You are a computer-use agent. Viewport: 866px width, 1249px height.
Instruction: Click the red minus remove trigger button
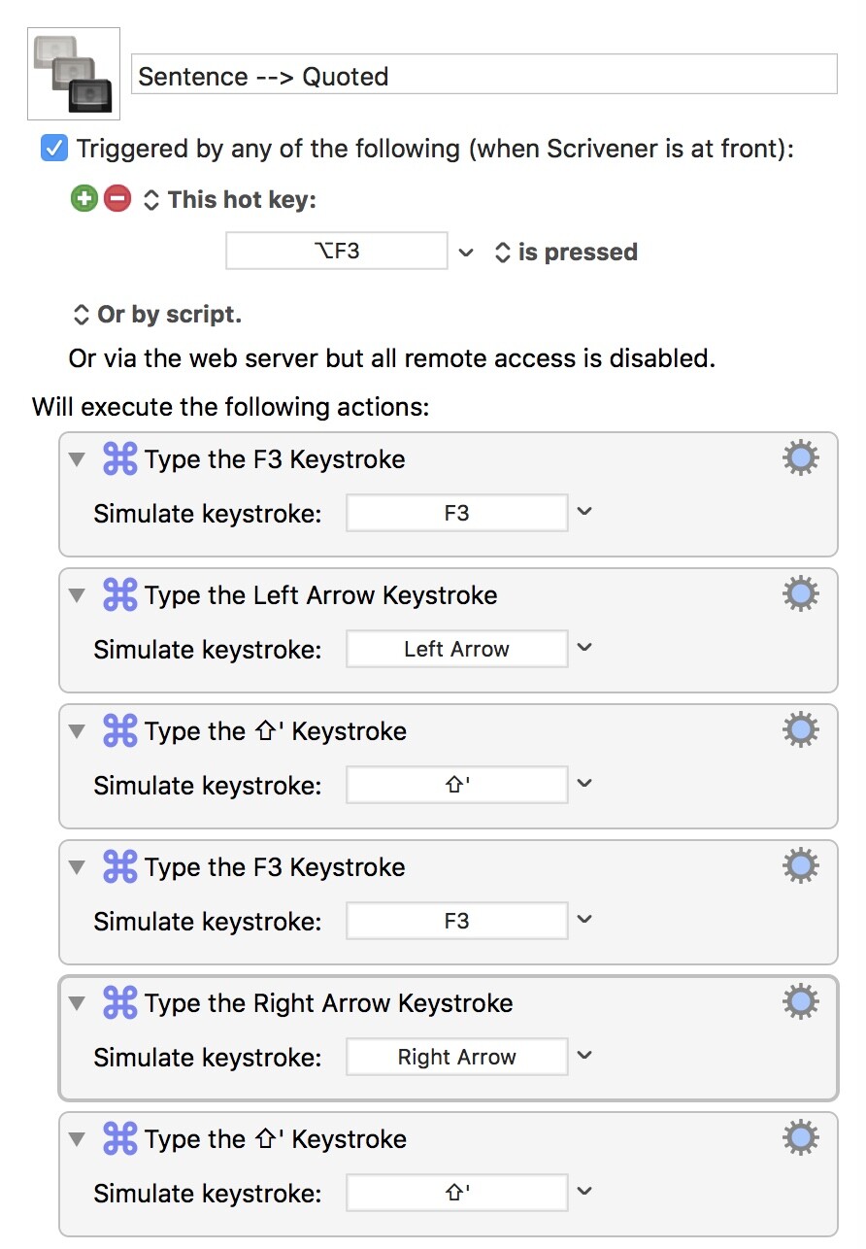coord(117,199)
